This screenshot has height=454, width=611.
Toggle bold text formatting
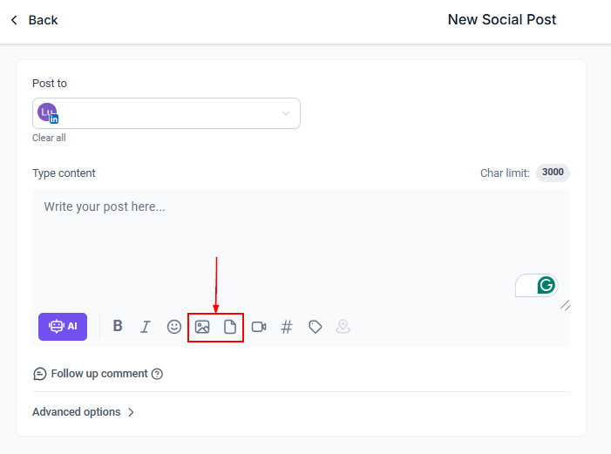point(118,327)
